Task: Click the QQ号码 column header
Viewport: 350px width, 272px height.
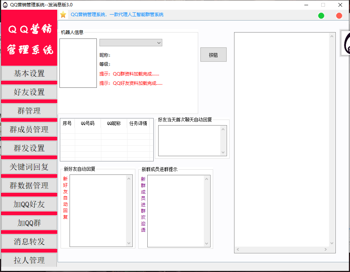Action: click(88, 123)
